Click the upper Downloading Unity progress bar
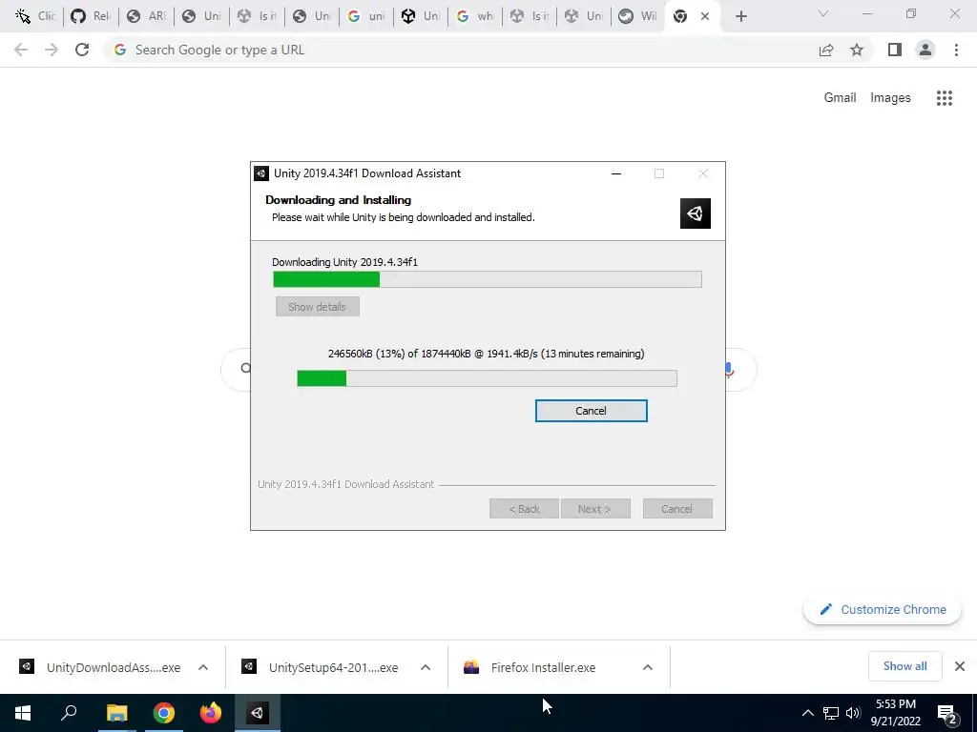Image resolution: width=977 pixels, height=732 pixels. click(x=488, y=279)
